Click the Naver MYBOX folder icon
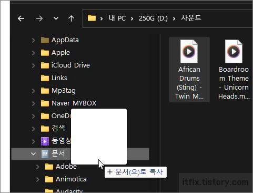The height and width of the screenshot is (193, 253). tap(45, 103)
